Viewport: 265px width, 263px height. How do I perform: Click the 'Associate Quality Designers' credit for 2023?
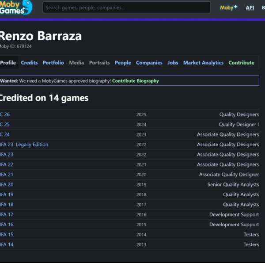pyautogui.click(x=228, y=134)
